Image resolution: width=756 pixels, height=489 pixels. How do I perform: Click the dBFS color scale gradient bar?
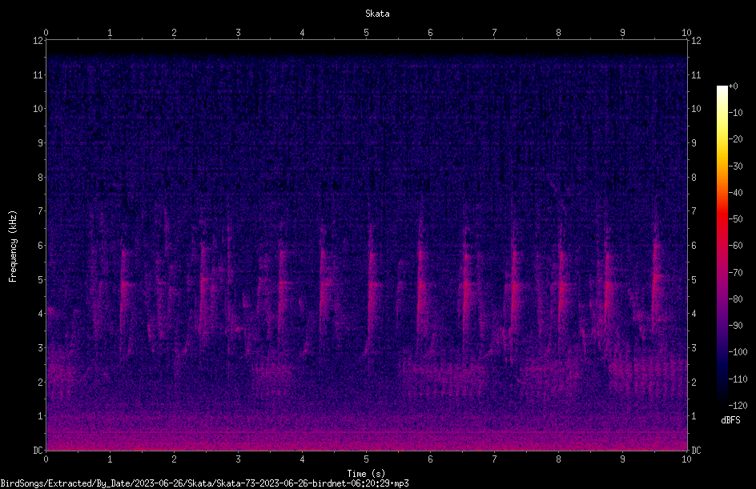722,245
